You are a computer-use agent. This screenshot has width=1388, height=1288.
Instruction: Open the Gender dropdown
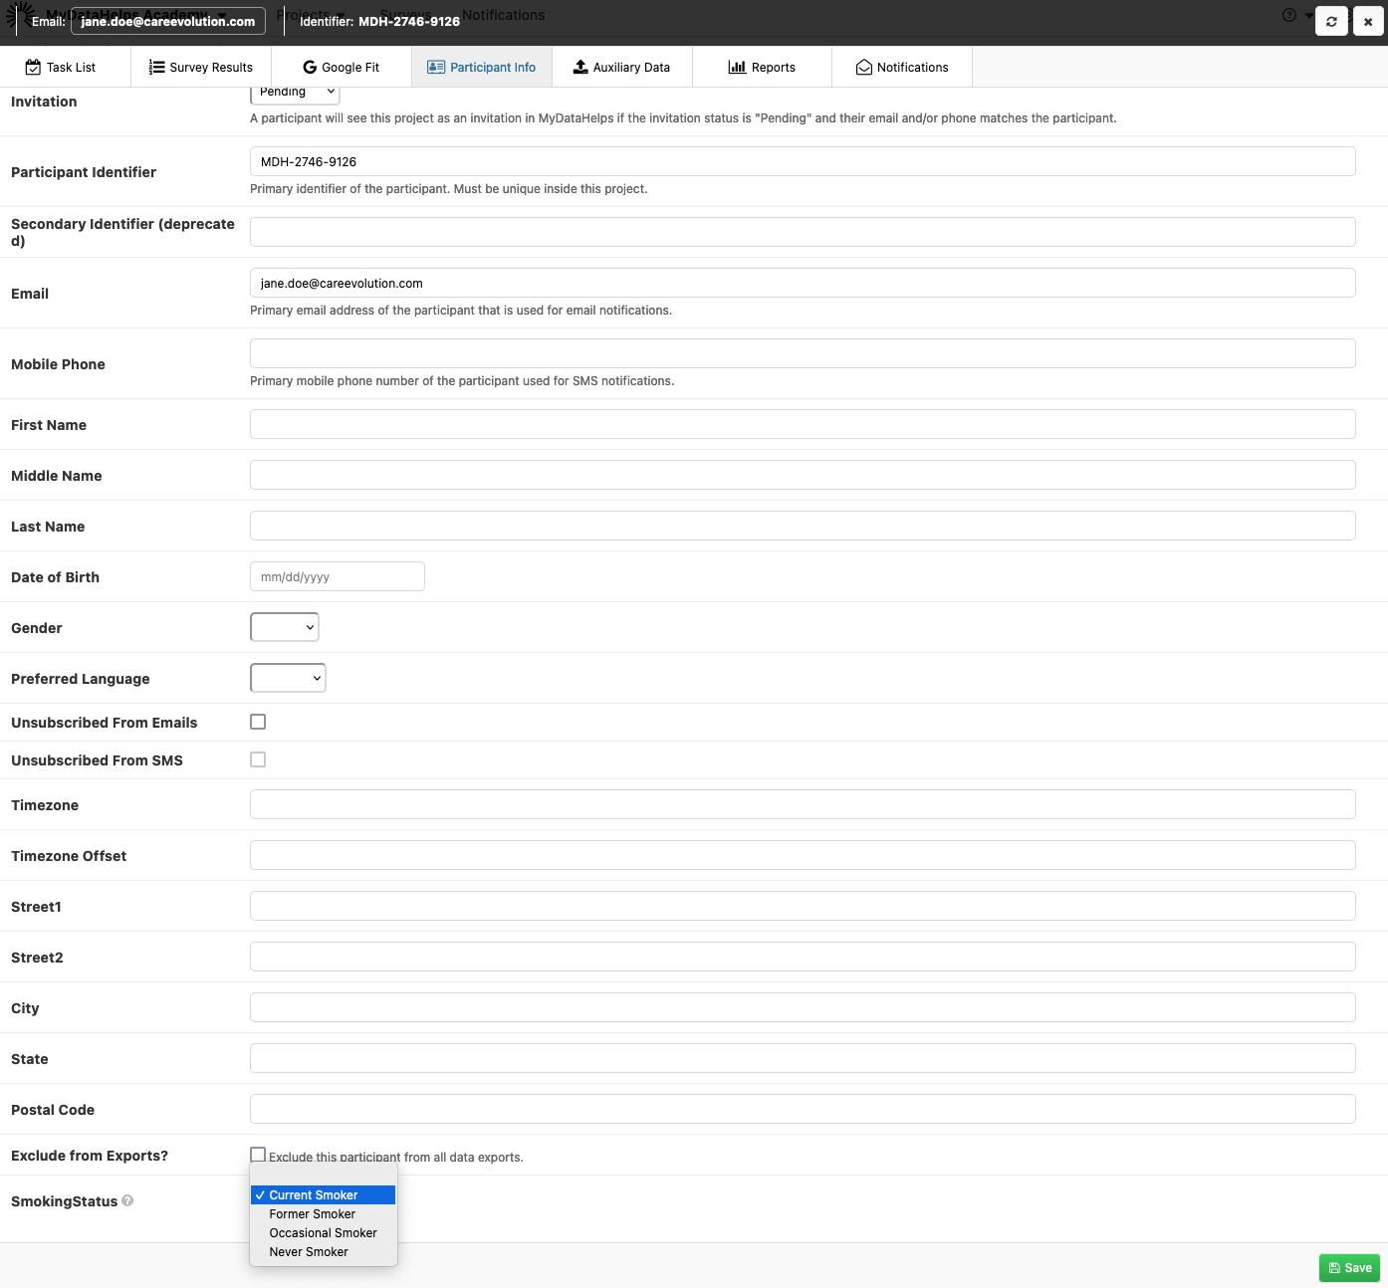pyautogui.click(x=285, y=627)
